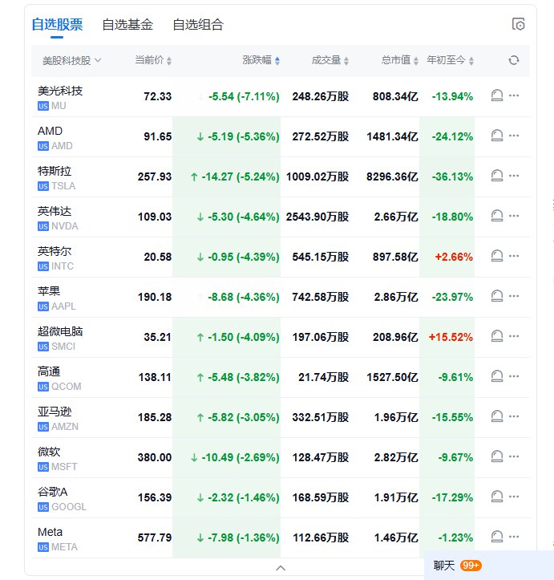Click the MU ticker symbol
This screenshot has height=580, width=554.
[59, 106]
